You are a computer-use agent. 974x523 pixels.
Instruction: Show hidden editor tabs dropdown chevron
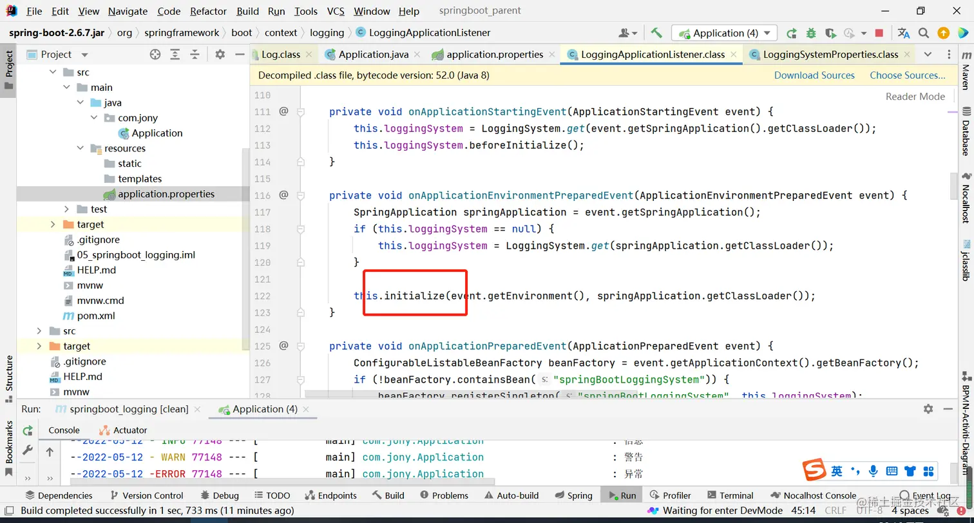click(x=928, y=54)
